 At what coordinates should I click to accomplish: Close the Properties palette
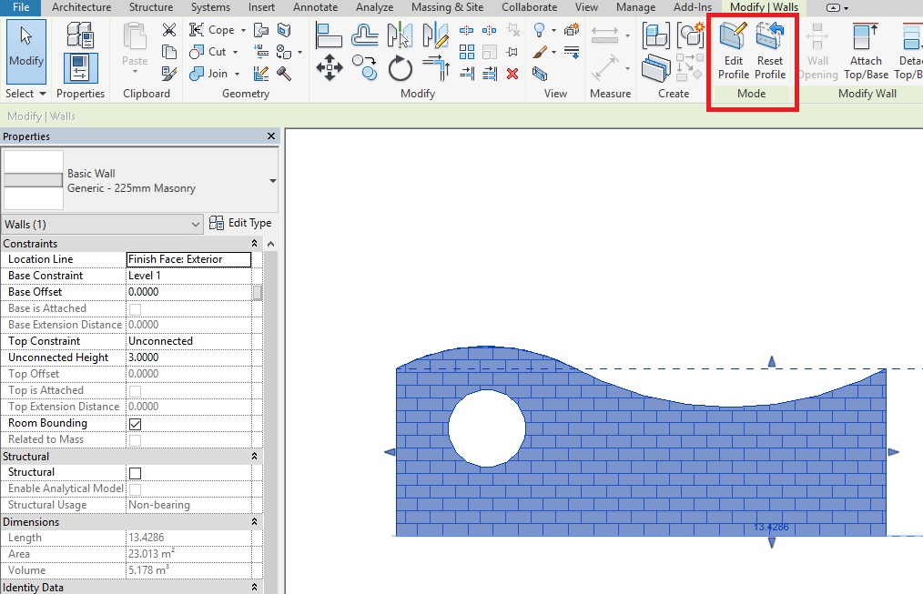(x=270, y=136)
